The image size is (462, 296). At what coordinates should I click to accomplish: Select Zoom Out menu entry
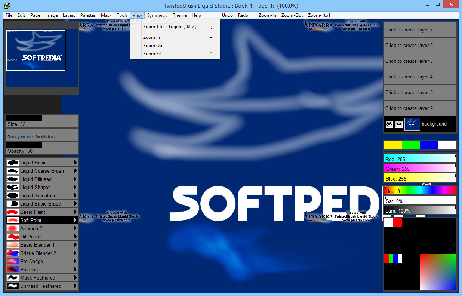coord(175,46)
